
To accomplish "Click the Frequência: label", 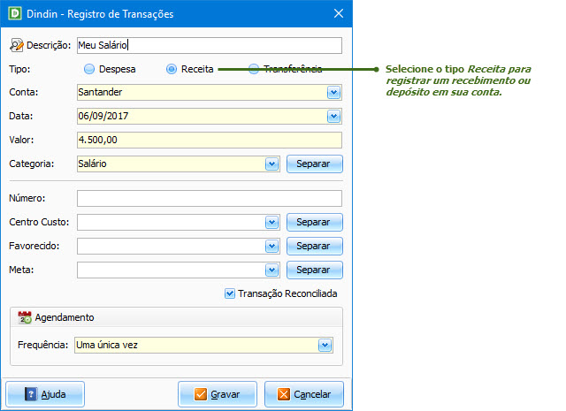I will 42,345.
